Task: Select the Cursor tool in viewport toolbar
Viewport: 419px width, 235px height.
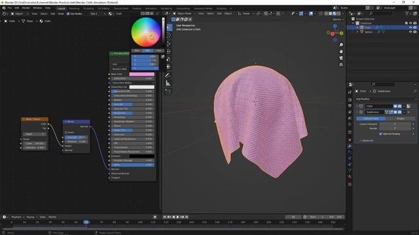Action: tap(169, 35)
